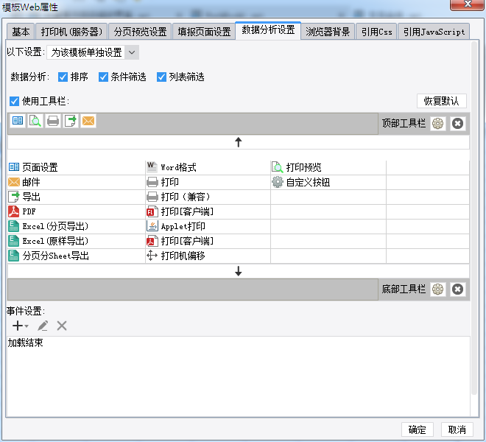Select the 邮件 list item

pyautogui.click(x=77, y=182)
